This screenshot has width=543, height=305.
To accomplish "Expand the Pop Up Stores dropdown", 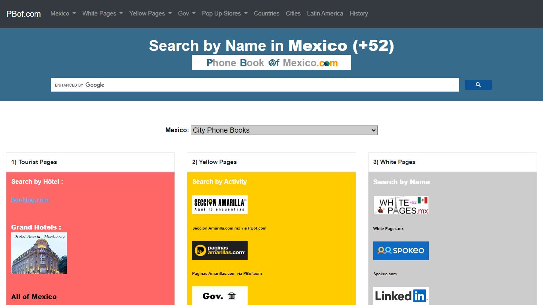I will pos(225,14).
